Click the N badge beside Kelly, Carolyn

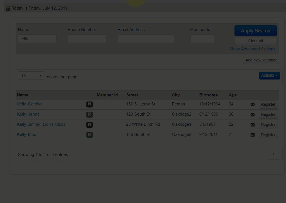pos(89,104)
